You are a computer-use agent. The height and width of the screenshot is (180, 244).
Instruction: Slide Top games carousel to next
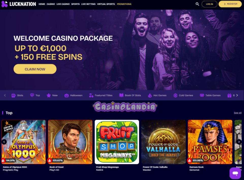pyautogui.click(x=239, y=142)
